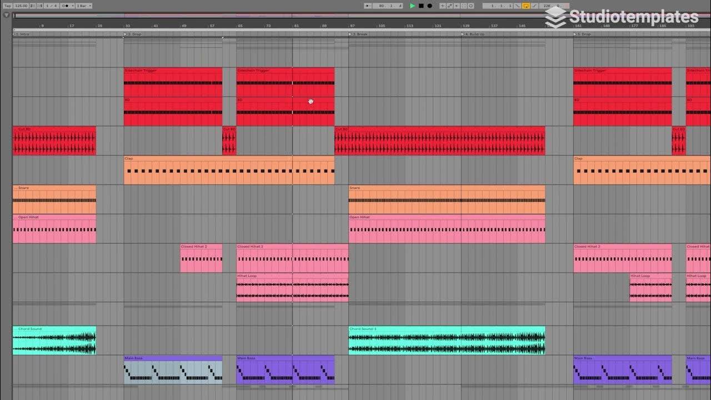Image resolution: width=711 pixels, height=400 pixels.
Task: Start playback with the green Play button
Action: coord(412,6)
